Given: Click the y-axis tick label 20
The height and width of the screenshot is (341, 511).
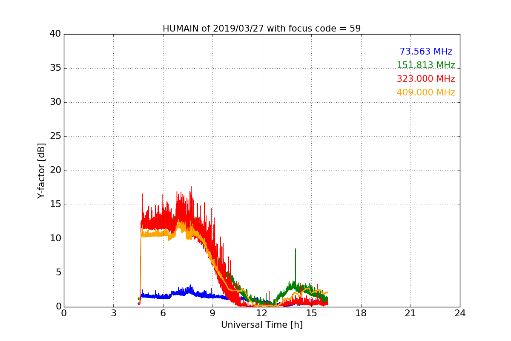Looking at the screenshot, I should pos(55,170).
